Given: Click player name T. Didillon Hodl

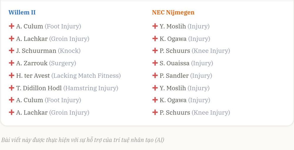Looking at the screenshot, I should [x=39, y=88].
